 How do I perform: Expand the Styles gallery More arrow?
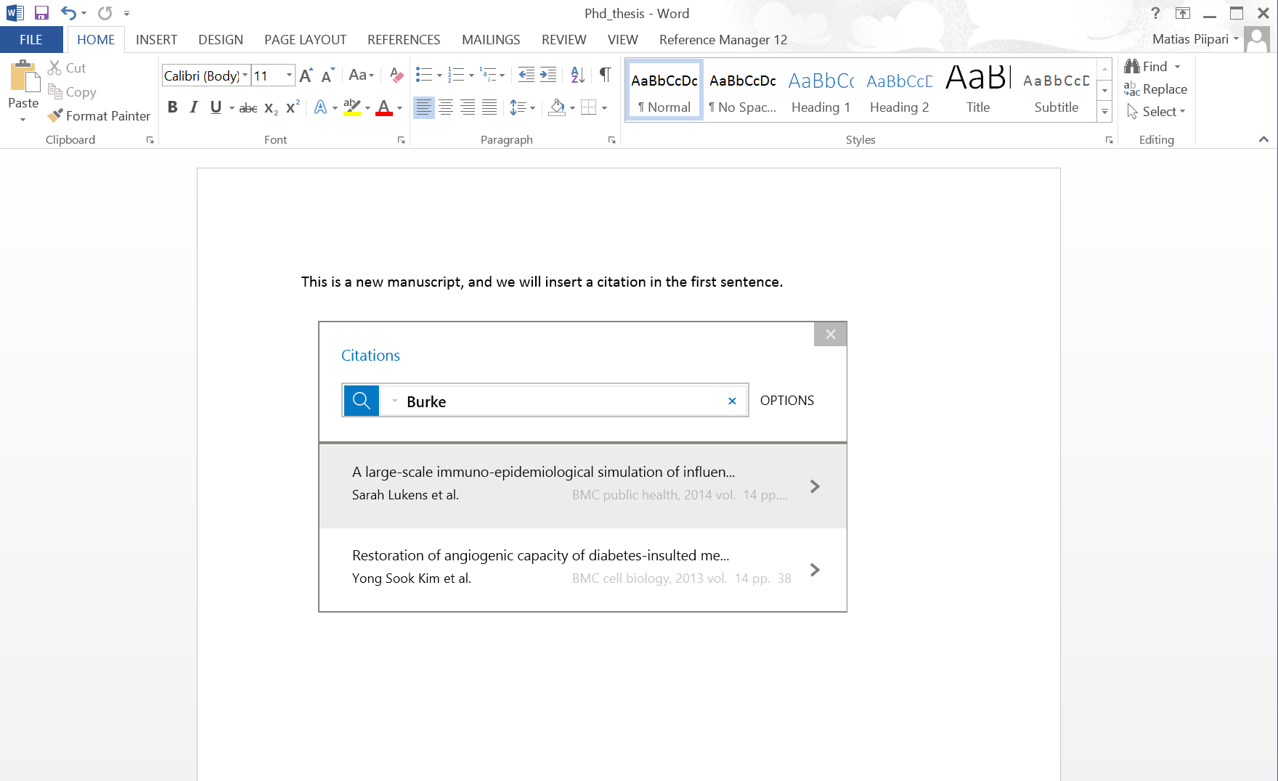click(1104, 112)
